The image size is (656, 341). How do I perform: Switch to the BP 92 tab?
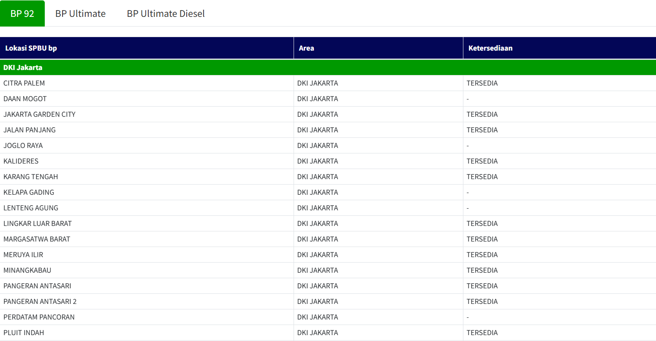(22, 13)
